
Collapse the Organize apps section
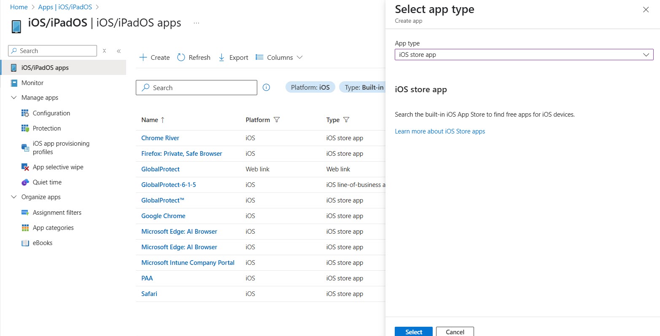(13, 197)
